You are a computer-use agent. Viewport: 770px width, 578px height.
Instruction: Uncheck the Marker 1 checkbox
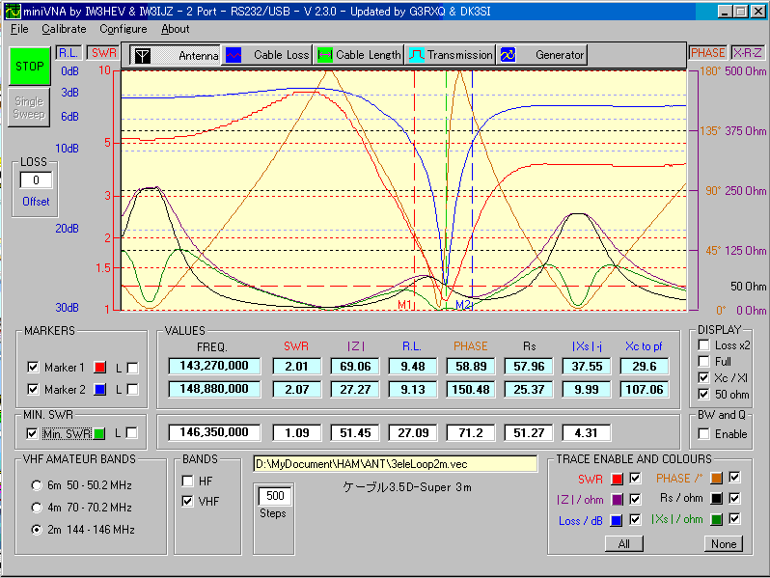(34, 367)
